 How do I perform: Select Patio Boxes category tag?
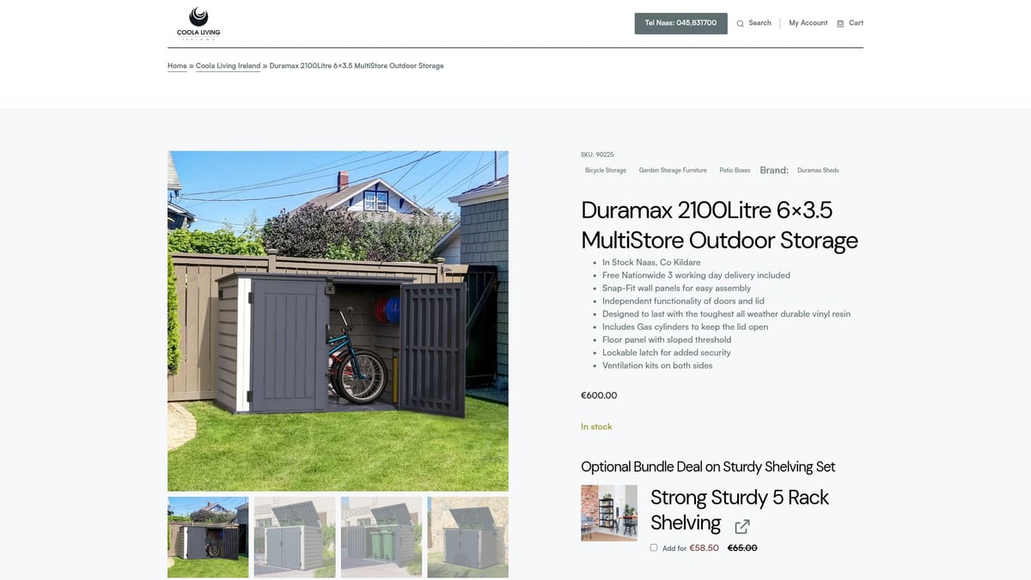click(x=735, y=170)
